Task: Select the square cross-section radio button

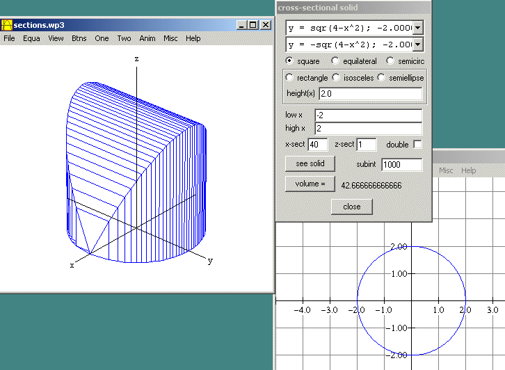Action: click(290, 61)
